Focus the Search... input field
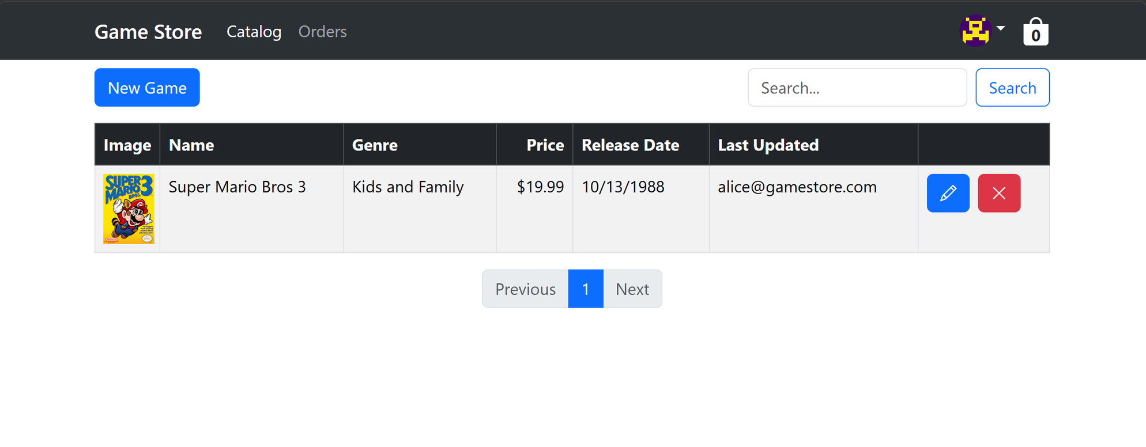This screenshot has height=447, width=1146. pyautogui.click(x=857, y=88)
